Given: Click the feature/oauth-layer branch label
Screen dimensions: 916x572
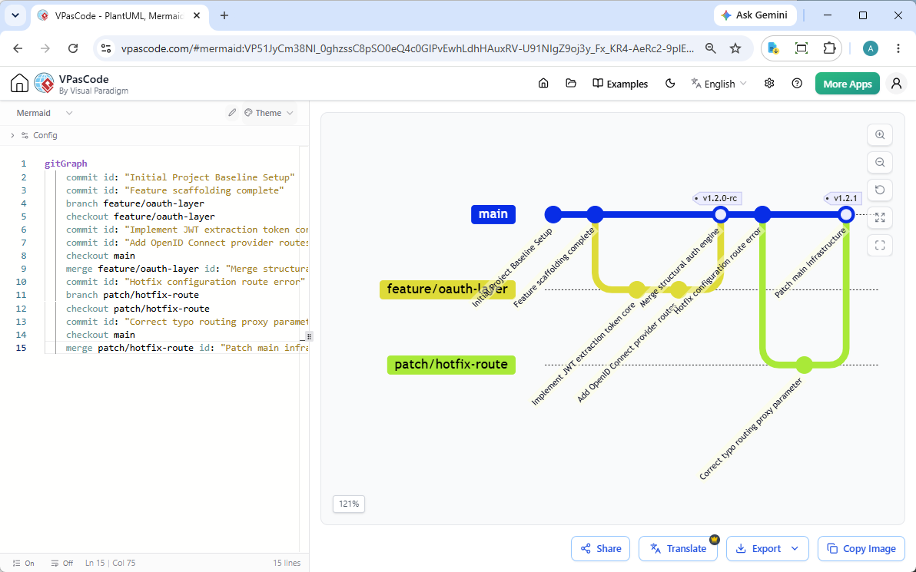Looking at the screenshot, I should [447, 289].
